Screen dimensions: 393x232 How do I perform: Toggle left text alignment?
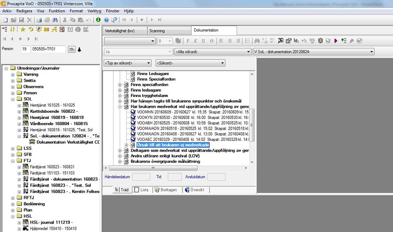point(221,41)
